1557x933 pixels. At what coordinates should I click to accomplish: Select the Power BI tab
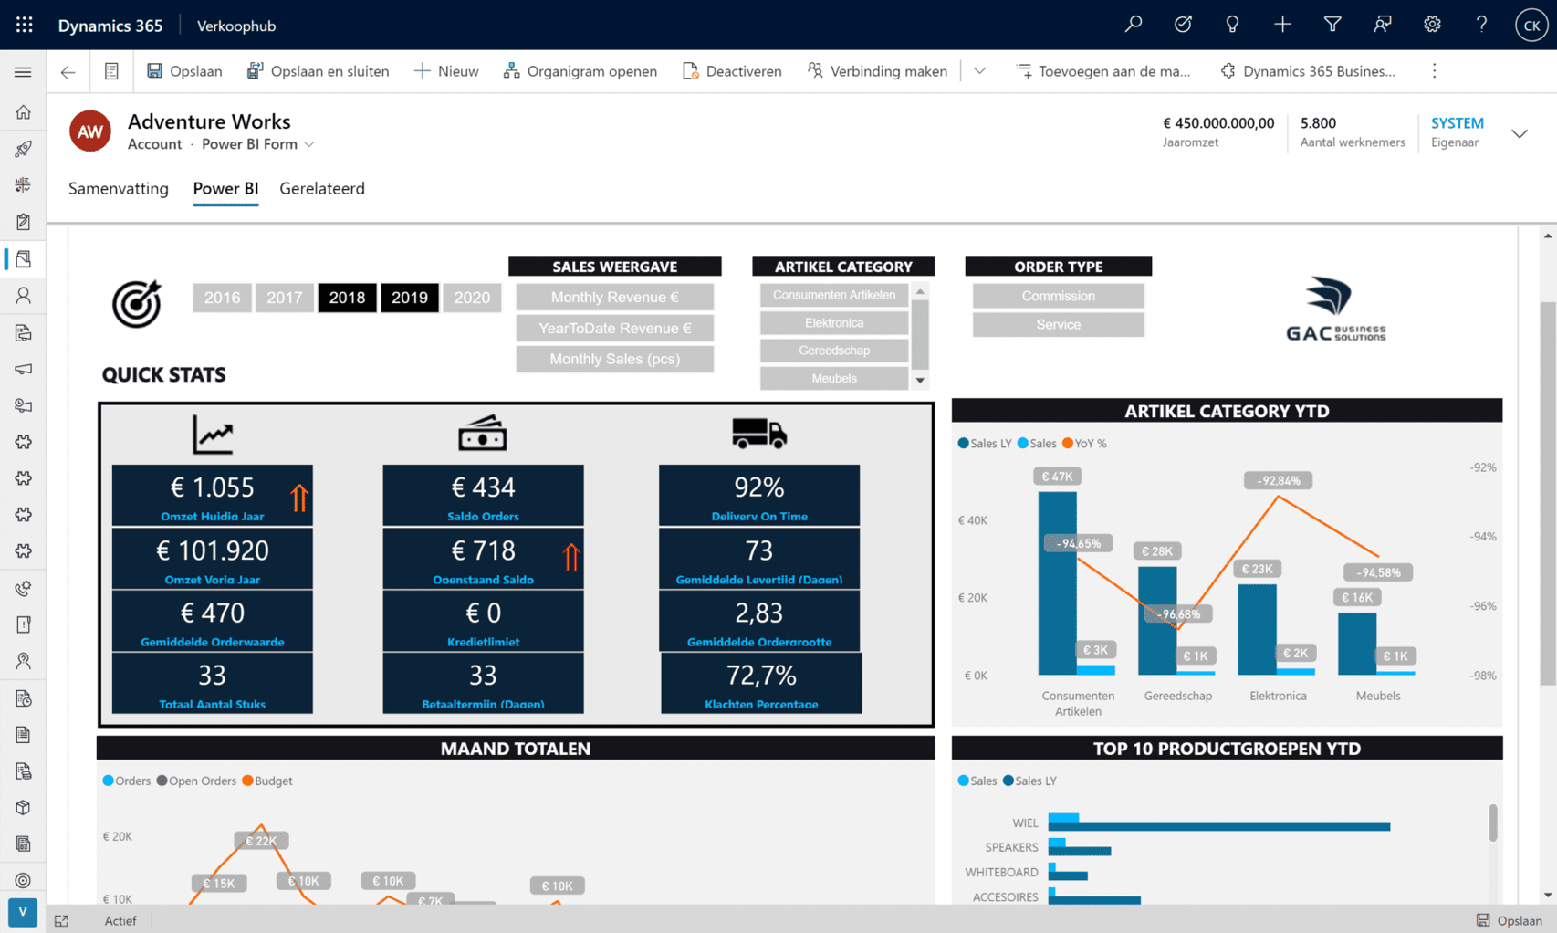click(225, 188)
